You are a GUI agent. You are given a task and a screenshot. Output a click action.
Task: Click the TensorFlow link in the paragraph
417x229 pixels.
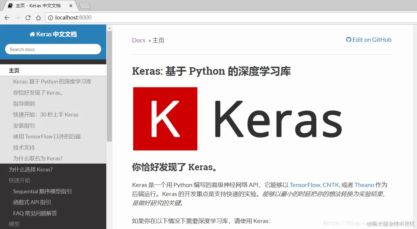click(x=305, y=185)
